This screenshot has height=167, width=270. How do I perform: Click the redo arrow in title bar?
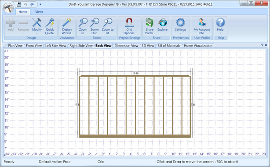click(32, 4)
